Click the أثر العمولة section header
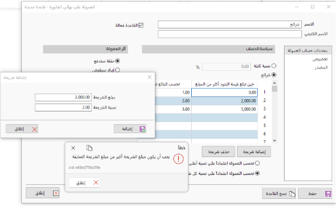Image resolution: width=336 pixels, height=210 pixels. point(86,49)
